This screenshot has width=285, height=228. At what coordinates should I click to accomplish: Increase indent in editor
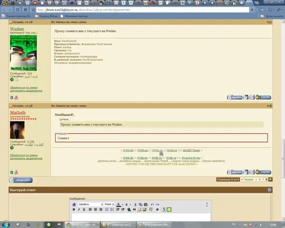coord(122,210)
